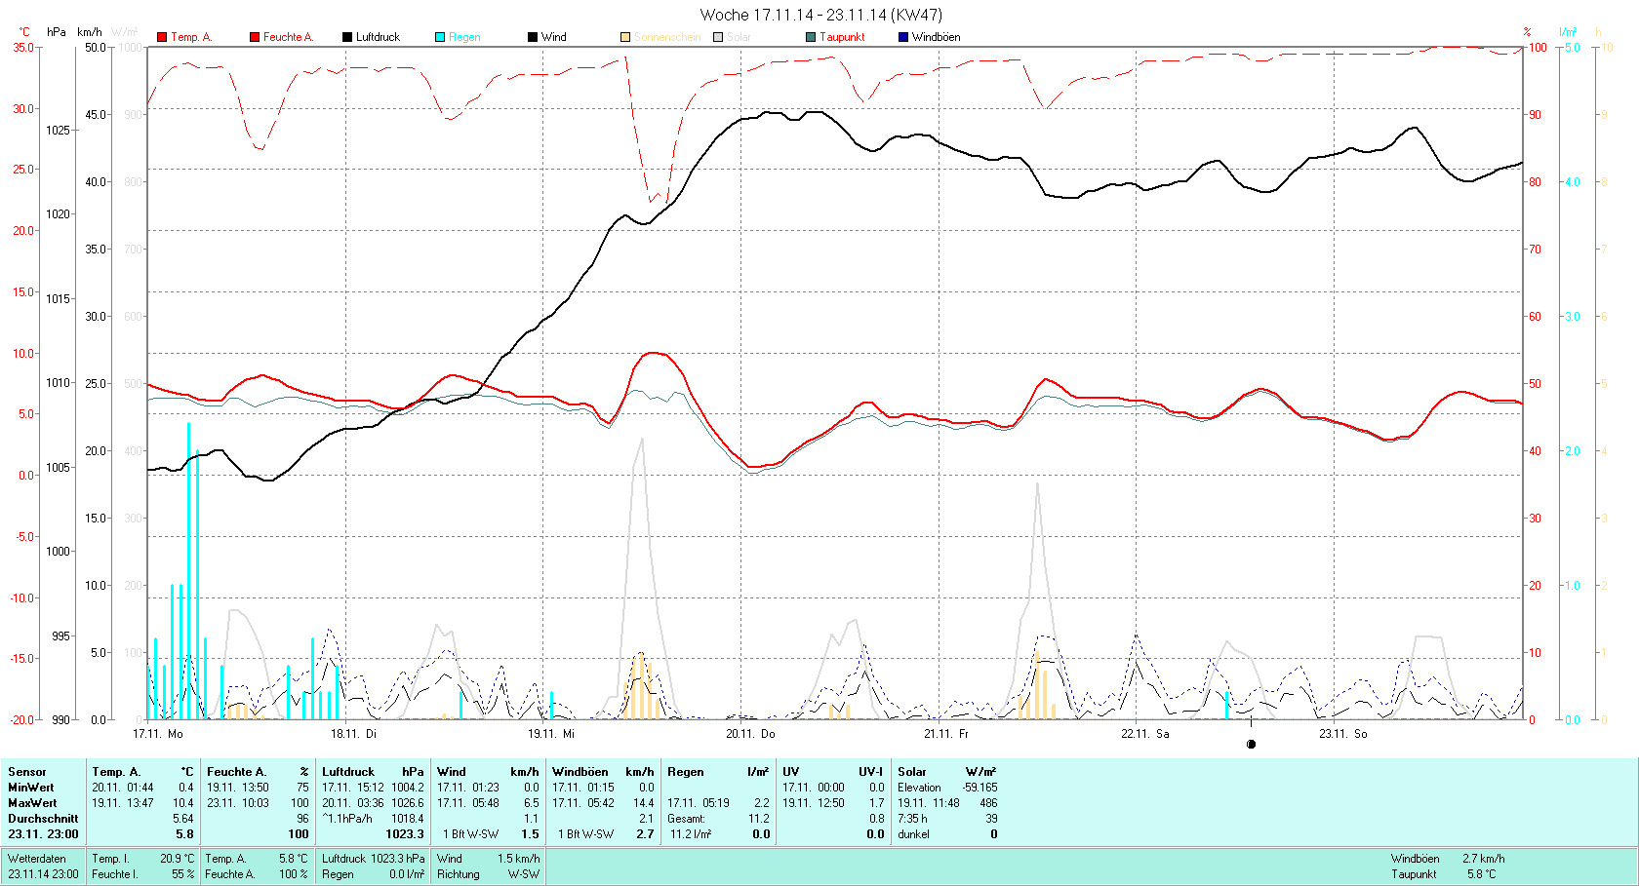Click the 'Richtung' wind direction label
Image resolution: width=1639 pixels, height=886 pixels.
click(x=459, y=874)
